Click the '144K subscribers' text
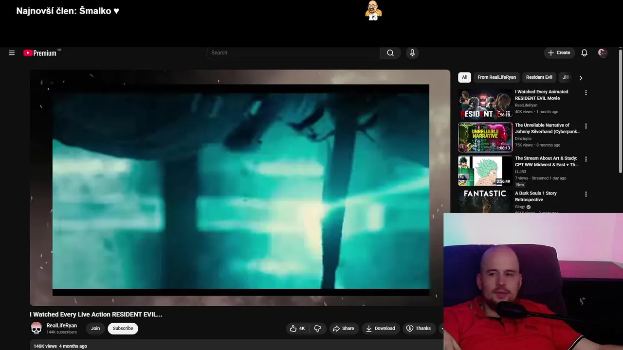This screenshot has height=350, width=623. [61, 332]
